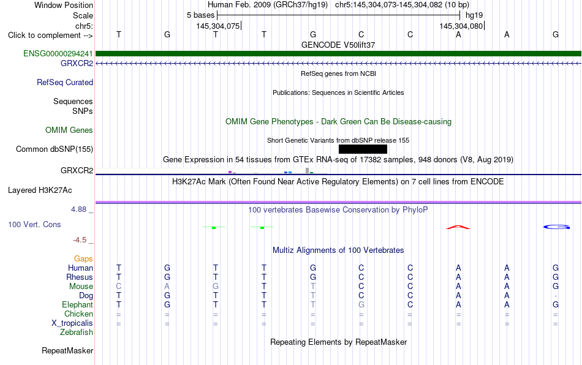Select the Zebrafish alignment row label
This screenshot has width=582, height=365.
point(77,333)
